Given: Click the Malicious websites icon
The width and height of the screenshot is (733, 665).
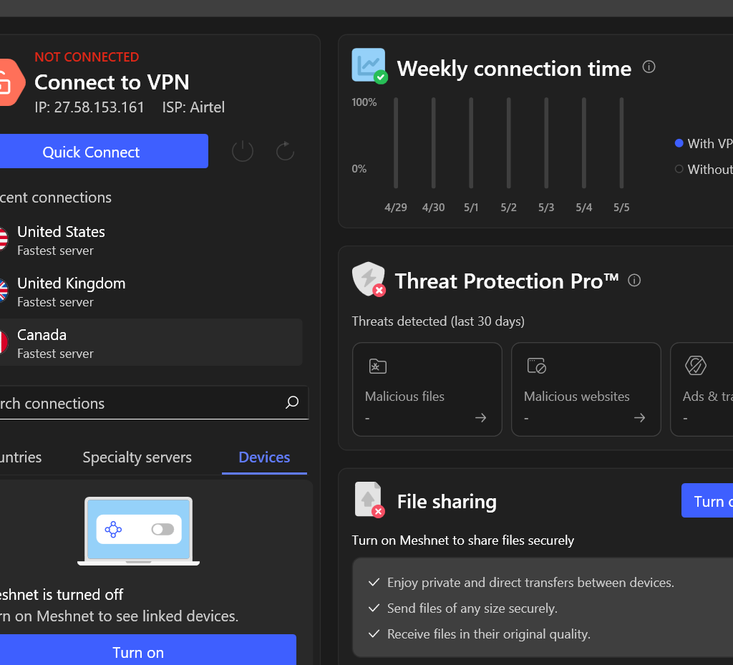Looking at the screenshot, I should click(x=535, y=366).
